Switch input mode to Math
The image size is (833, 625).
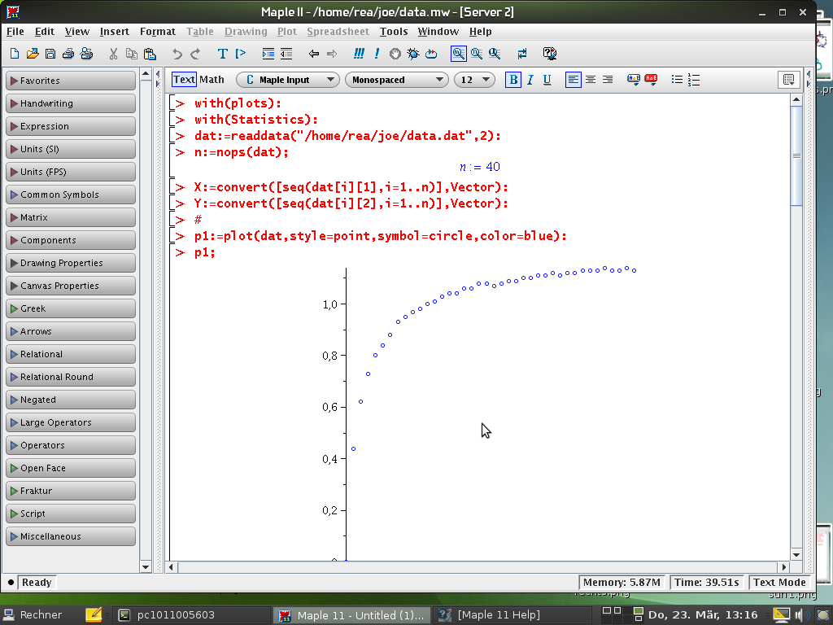tap(212, 80)
